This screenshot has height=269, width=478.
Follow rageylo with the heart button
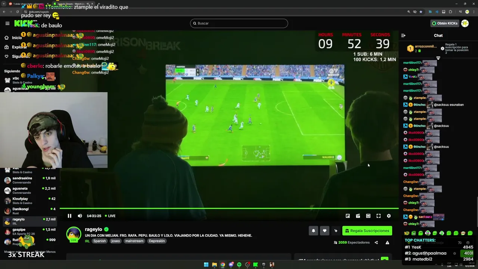tap(325, 231)
